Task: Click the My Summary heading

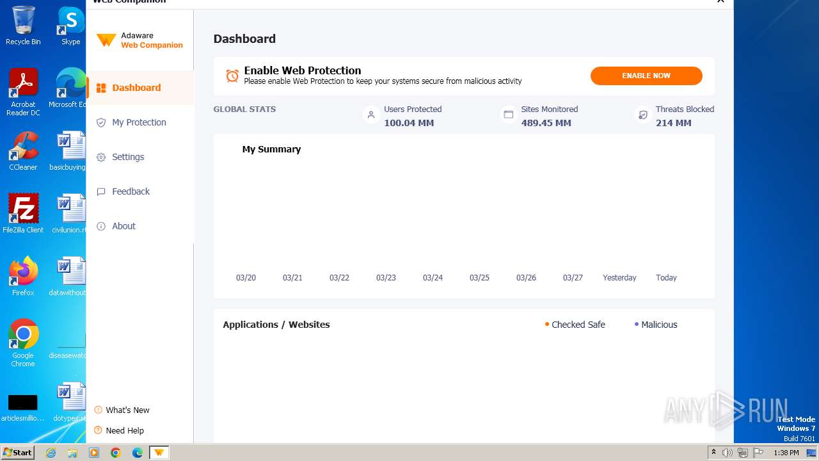Action: click(271, 149)
